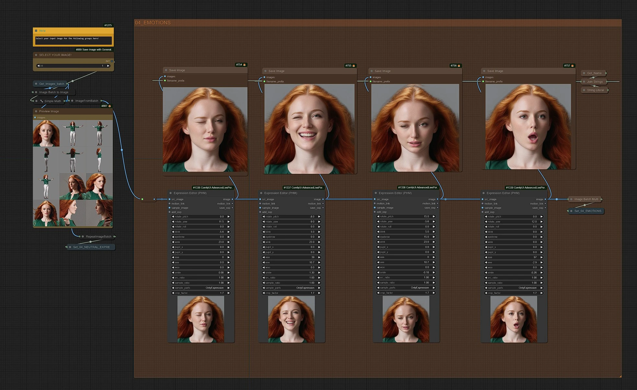Collapse Save Image node #756 via its dot

click(372, 71)
